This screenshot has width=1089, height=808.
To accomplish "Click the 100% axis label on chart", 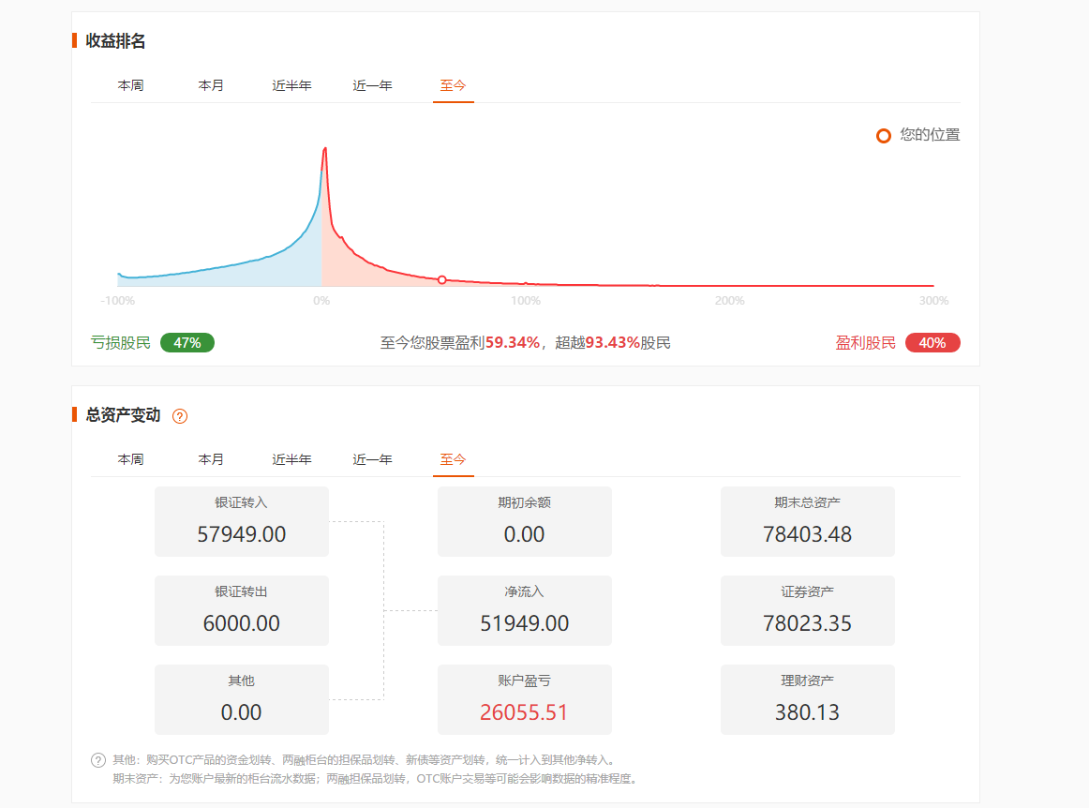I will [526, 301].
